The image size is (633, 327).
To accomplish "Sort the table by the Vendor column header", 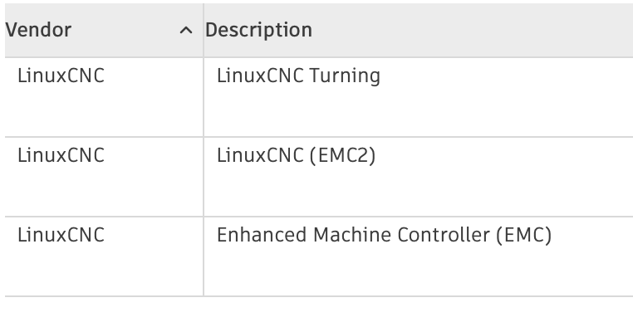I will tap(104, 30).
